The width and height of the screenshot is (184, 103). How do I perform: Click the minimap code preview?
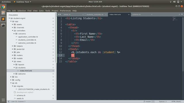pyautogui.click(x=175, y=19)
